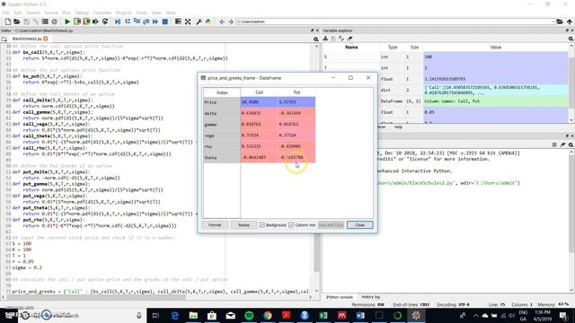Select the Call Price cell 10.4506
The image size is (575, 323).
[260, 102]
